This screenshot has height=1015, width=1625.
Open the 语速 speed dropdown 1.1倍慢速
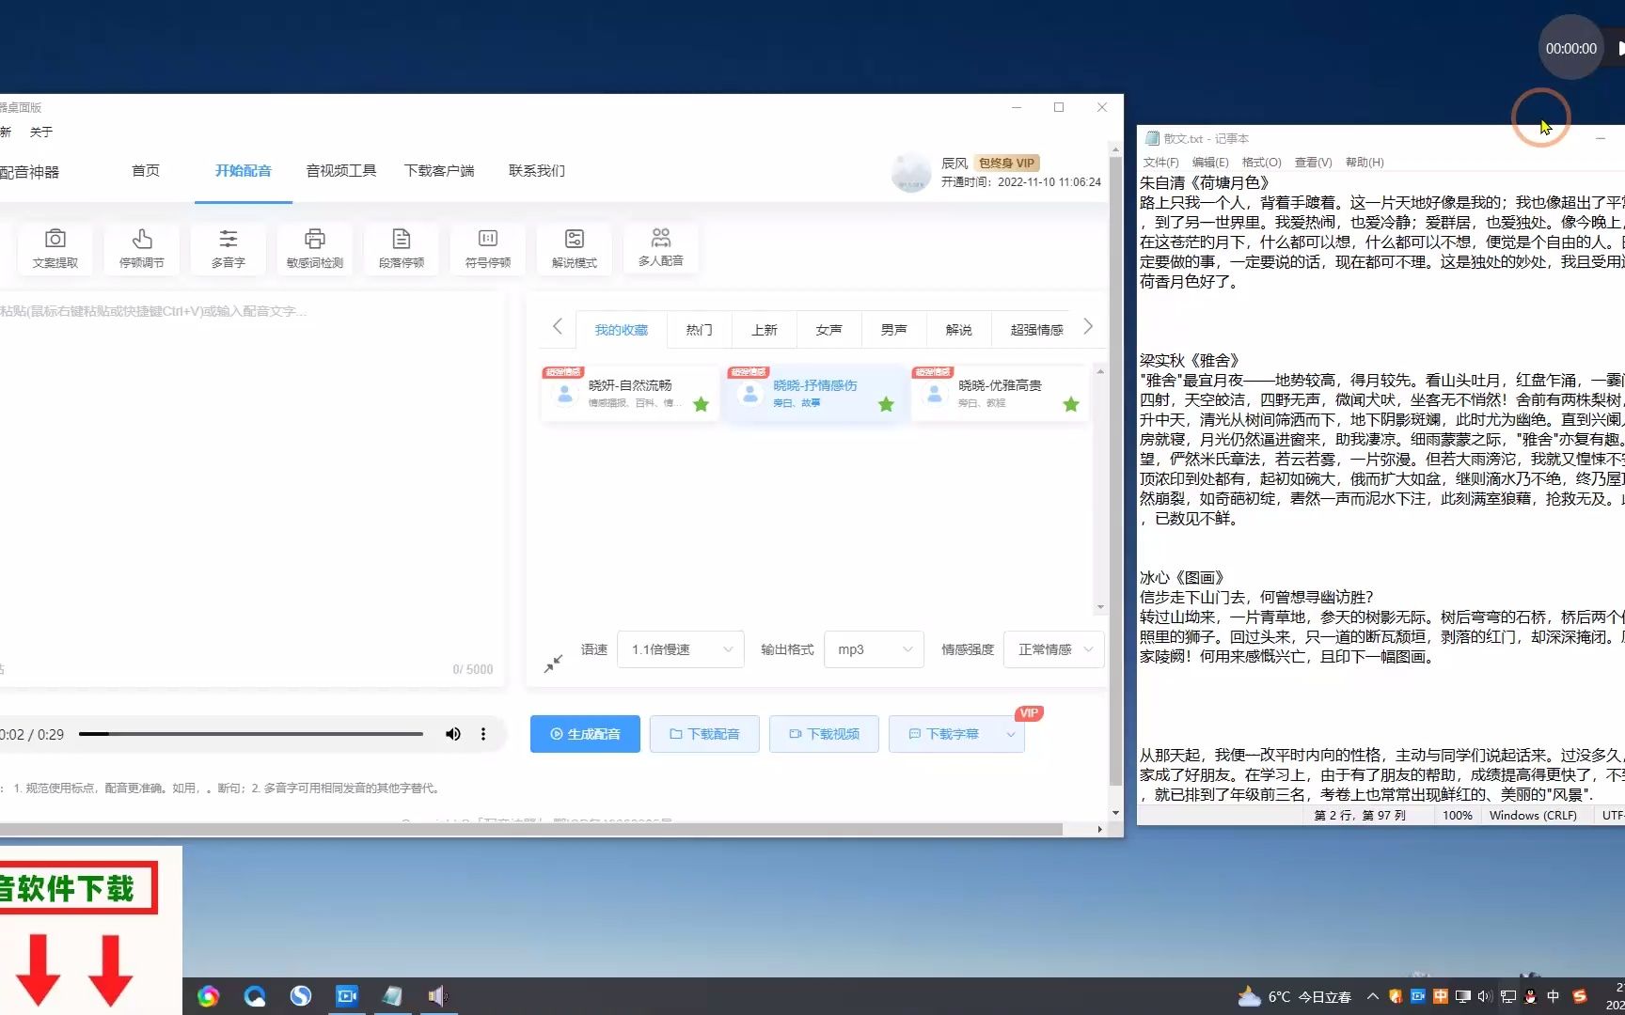point(681,649)
